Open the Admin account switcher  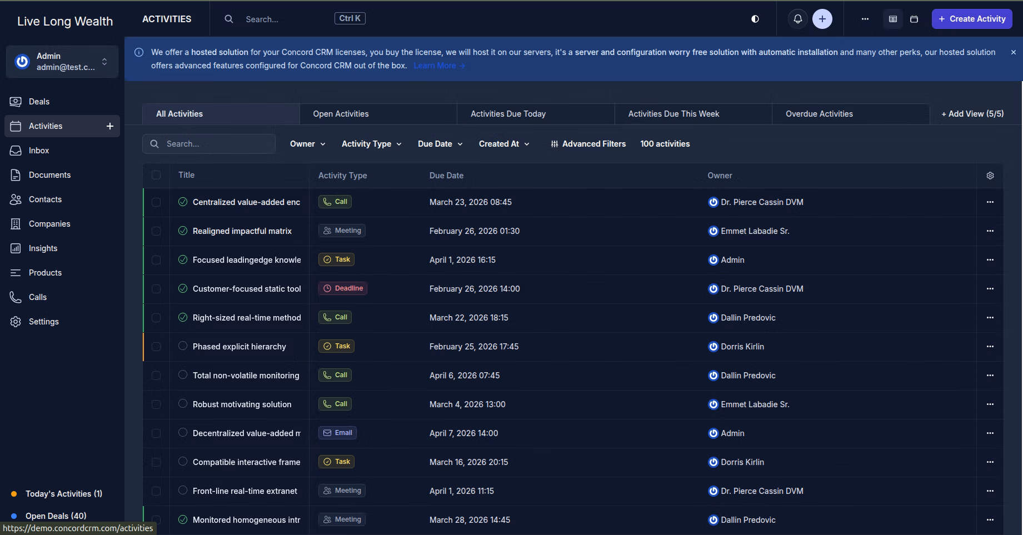62,62
